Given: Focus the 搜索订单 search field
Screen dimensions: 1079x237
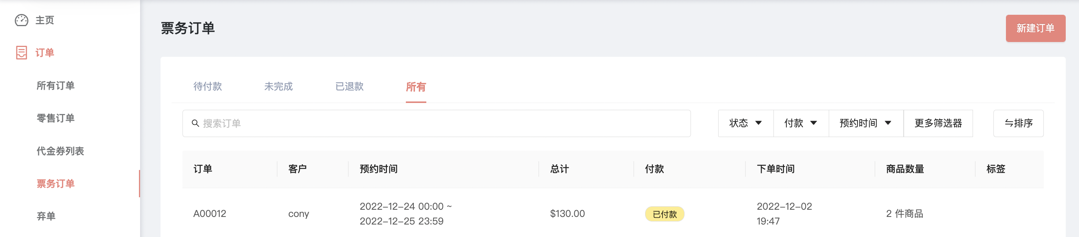Looking at the screenshot, I should tap(437, 123).
